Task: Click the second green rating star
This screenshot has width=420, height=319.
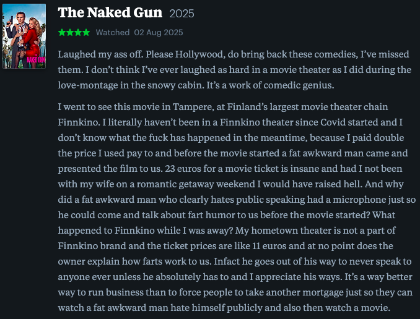Action: (x=69, y=32)
